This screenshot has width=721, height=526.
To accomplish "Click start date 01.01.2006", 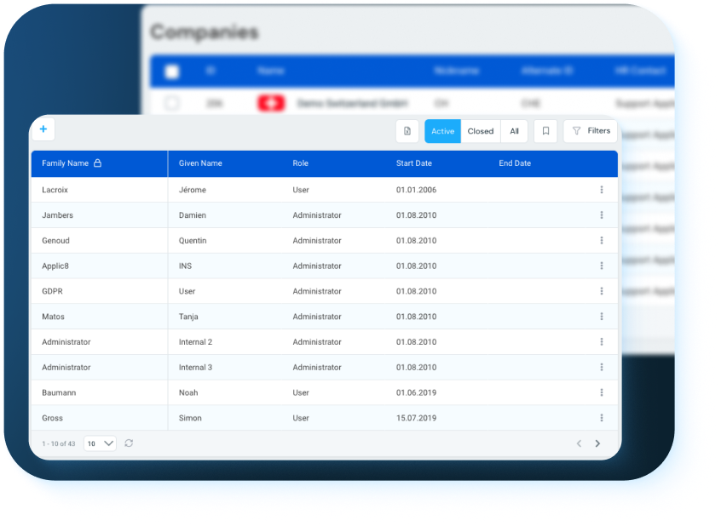I will [416, 190].
